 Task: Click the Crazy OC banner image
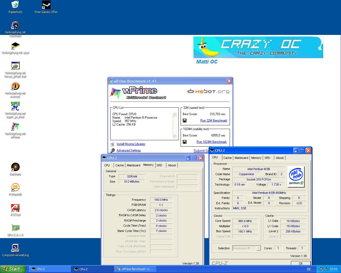pos(258,47)
